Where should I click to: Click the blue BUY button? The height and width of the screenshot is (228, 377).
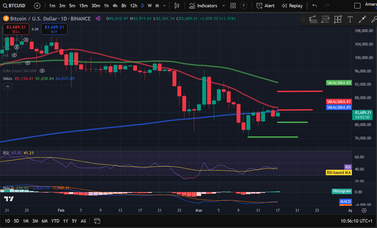point(54,29)
